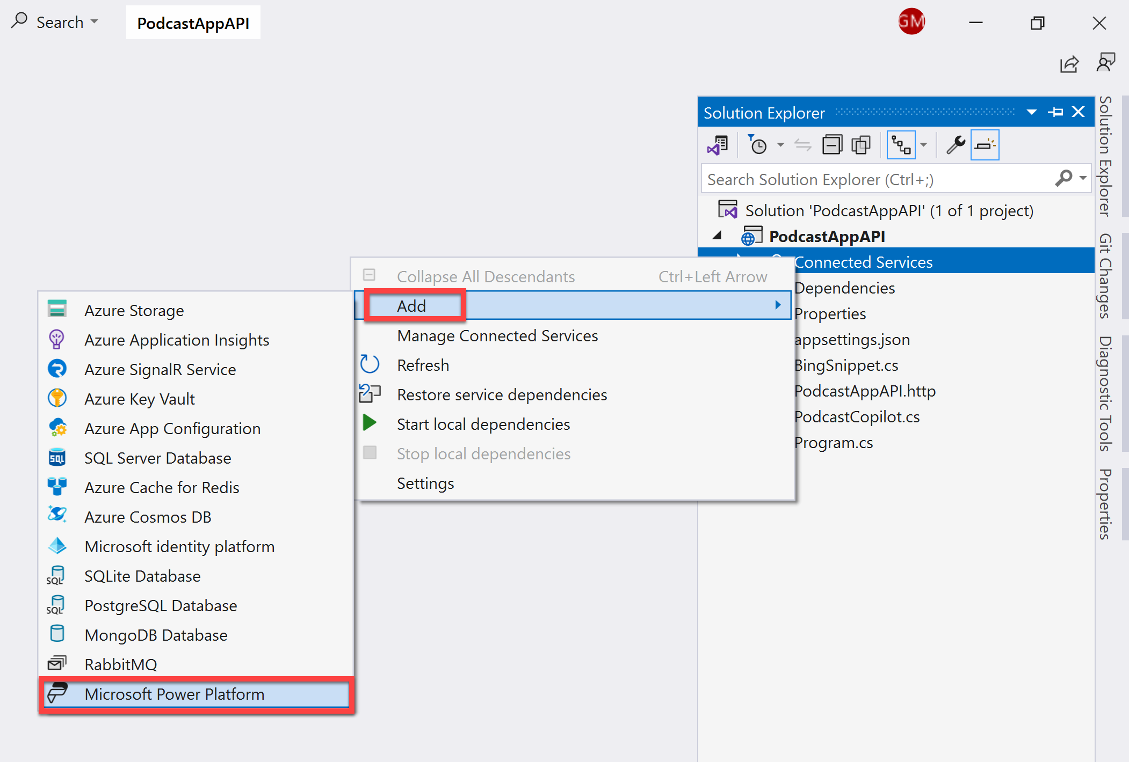Click the green Start local dependencies play icon
Screen dimensions: 1129x762
(370, 422)
